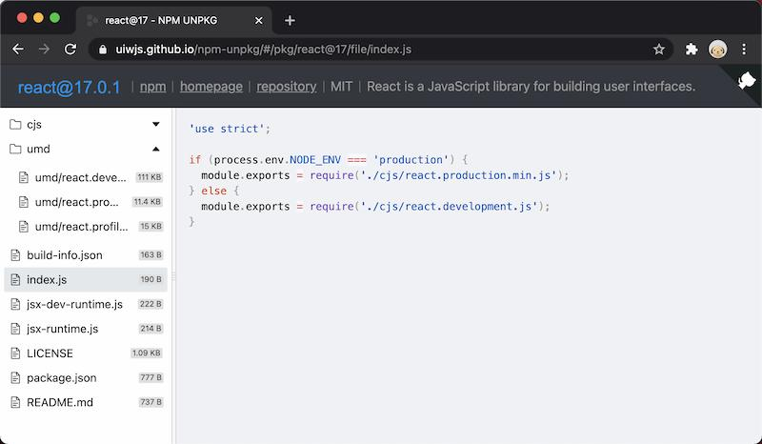This screenshot has width=762, height=444.
Task: Click the file icon beside index.js
Action: coord(15,279)
